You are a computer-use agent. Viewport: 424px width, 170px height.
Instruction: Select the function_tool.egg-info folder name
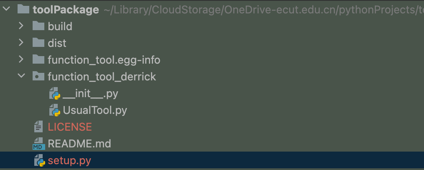click(x=104, y=59)
